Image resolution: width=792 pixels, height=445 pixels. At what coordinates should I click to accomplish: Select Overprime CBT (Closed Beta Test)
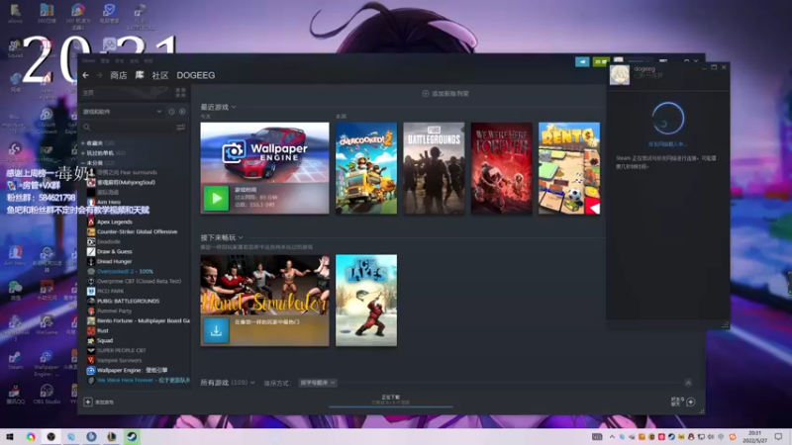tap(139, 281)
